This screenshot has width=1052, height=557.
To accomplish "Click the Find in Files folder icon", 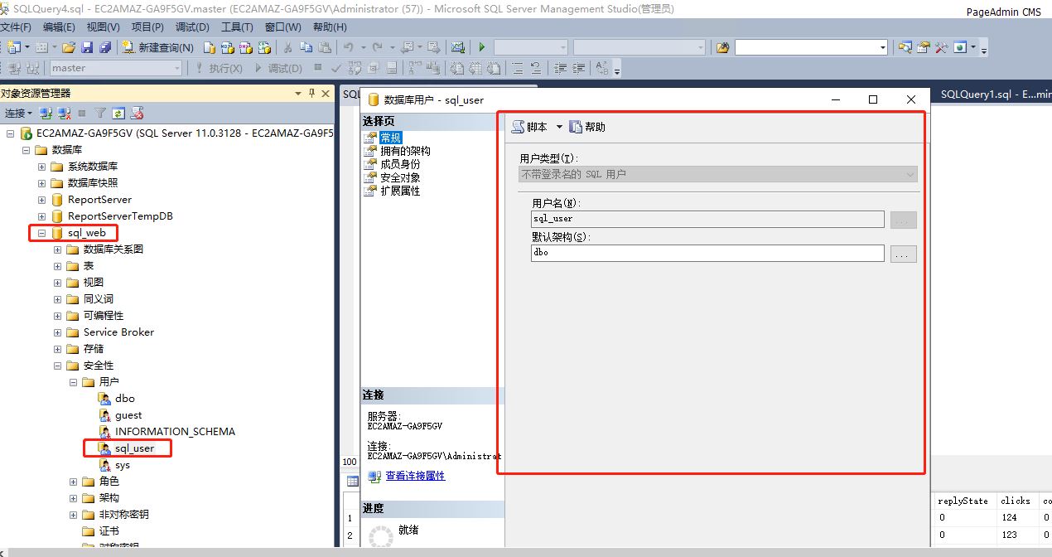I will (723, 48).
